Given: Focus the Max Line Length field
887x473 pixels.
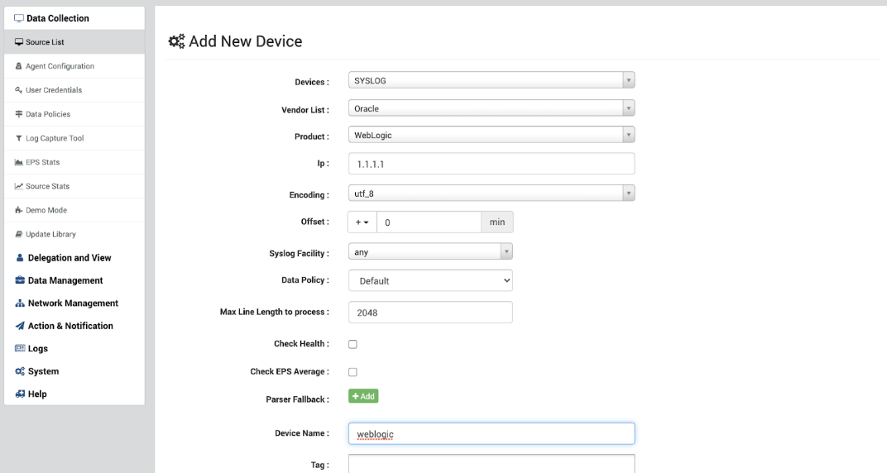Looking at the screenshot, I should click(430, 313).
